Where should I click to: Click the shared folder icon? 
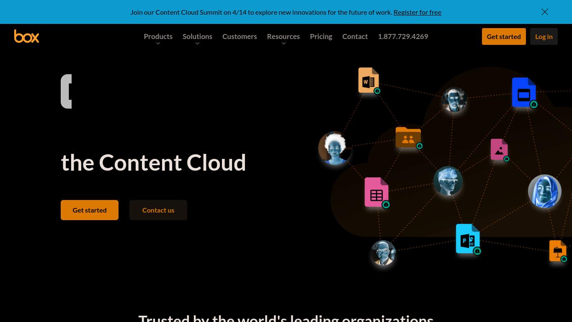(x=408, y=137)
